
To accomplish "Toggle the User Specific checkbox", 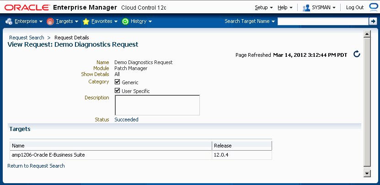I will [x=118, y=91].
